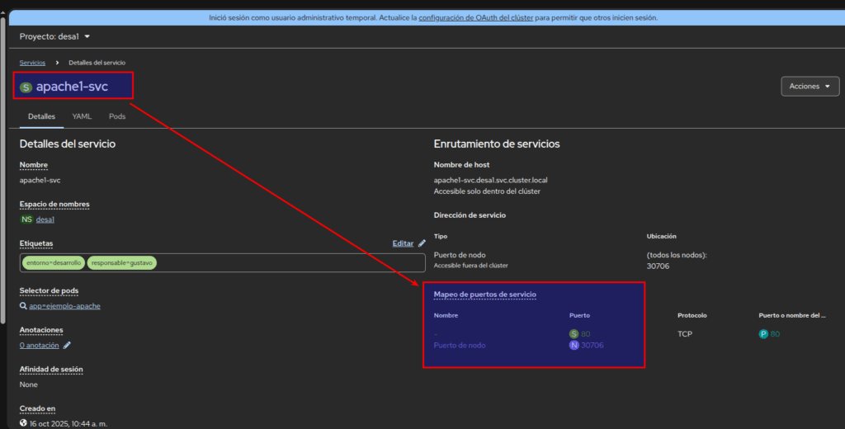Click the S badge next to service port 80
The image size is (845, 429).
point(574,333)
